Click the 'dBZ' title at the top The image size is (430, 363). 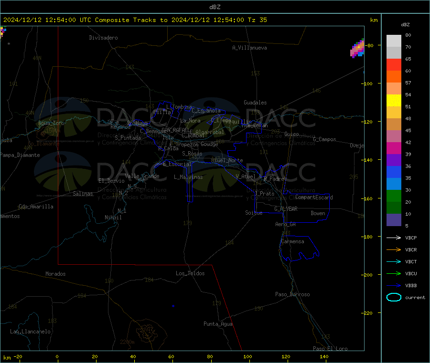(x=215, y=7)
